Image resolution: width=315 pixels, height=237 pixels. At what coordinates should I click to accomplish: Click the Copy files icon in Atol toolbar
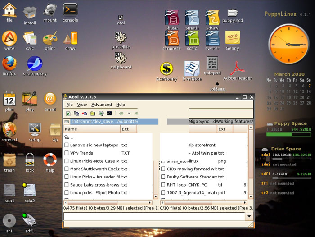coord(76,114)
